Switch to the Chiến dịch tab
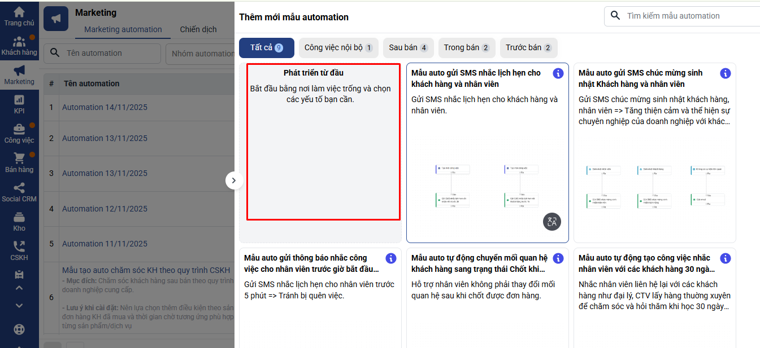The width and height of the screenshot is (760, 348). (198, 29)
